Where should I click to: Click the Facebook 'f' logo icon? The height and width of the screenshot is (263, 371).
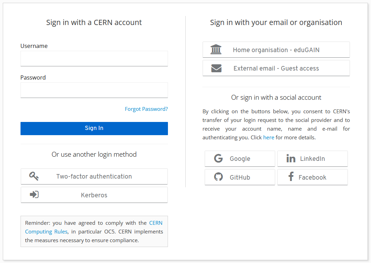point(291,177)
